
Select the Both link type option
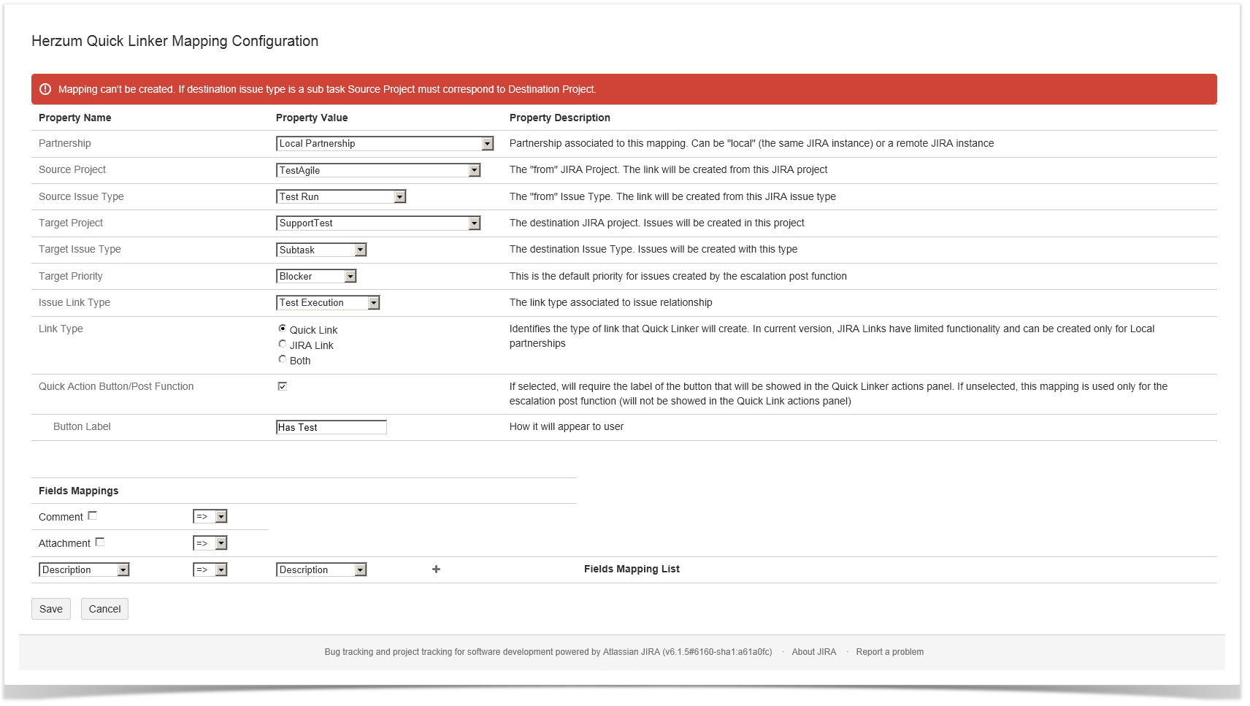click(x=283, y=360)
